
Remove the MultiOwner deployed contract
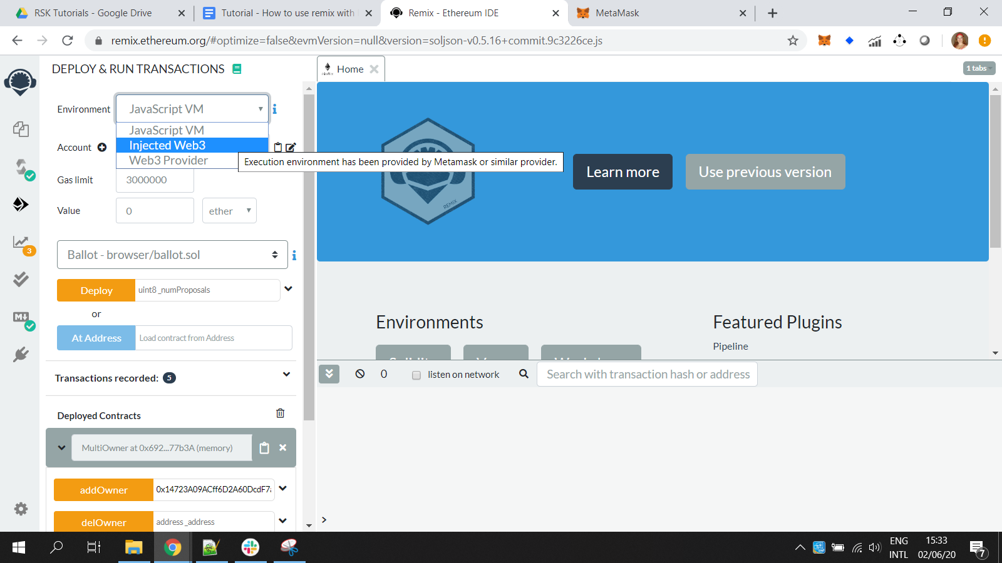[283, 447]
